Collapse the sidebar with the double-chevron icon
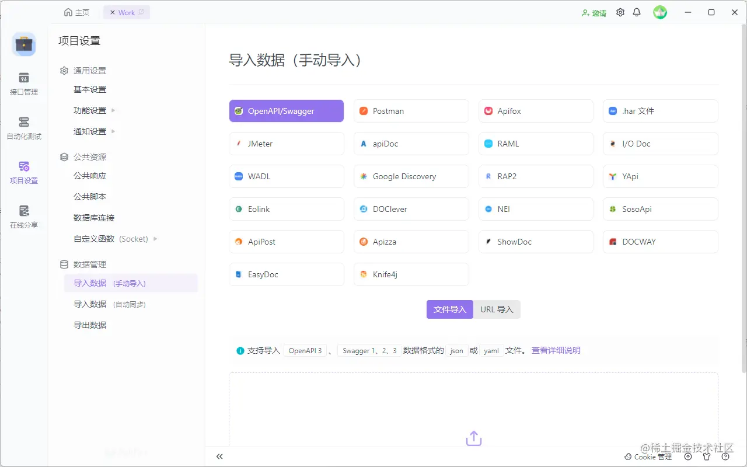Viewport: 747px width, 467px height. click(219, 456)
